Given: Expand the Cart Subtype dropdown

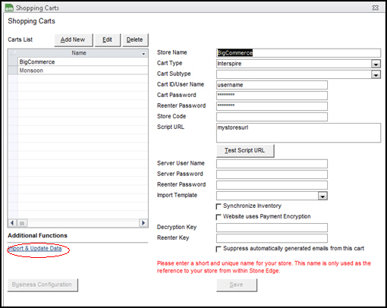Looking at the screenshot, I should (376, 74).
